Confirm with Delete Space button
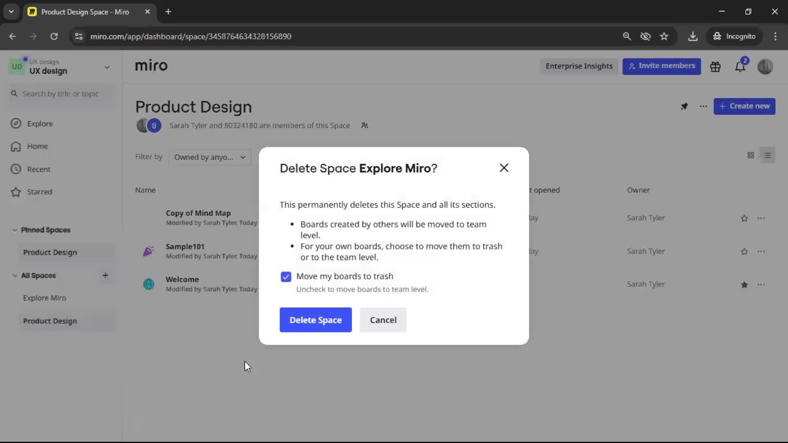 (316, 320)
